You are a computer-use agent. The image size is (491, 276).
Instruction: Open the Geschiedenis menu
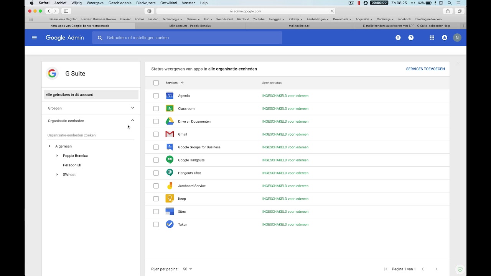pos(120,3)
